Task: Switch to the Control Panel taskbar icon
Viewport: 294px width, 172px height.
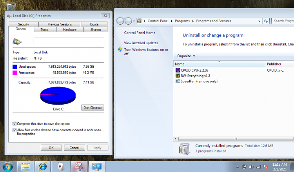Action: coord(96,167)
